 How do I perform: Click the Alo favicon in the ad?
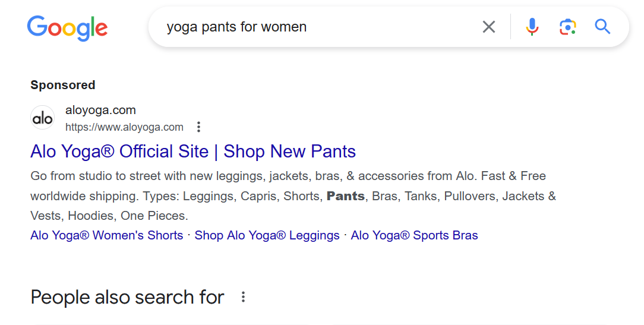click(42, 118)
